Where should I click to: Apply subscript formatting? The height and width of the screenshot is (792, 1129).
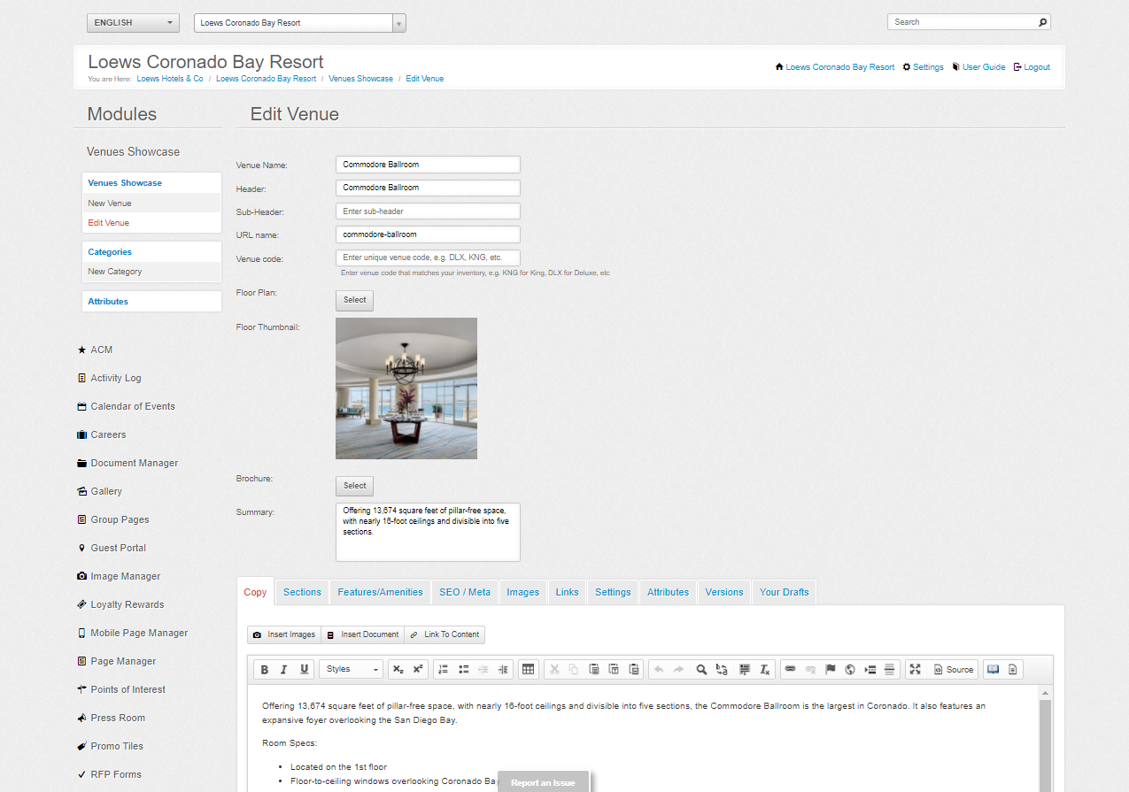pyautogui.click(x=398, y=670)
